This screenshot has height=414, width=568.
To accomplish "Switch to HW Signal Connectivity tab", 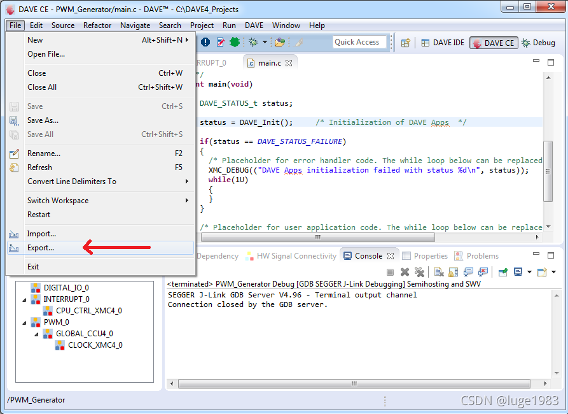I will 291,256.
